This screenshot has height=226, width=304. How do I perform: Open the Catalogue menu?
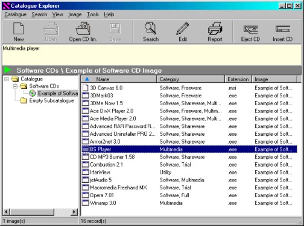(16, 14)
